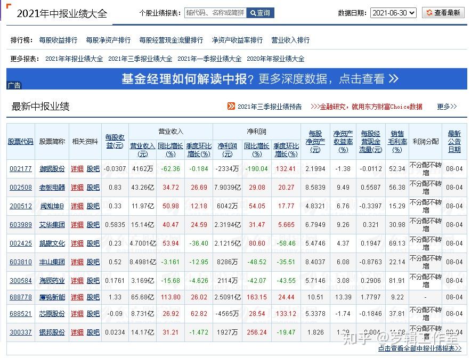This screenshot has width=471, height=358.
Task: Open 2020年年报业绩大全 report link
Action: 275,59
